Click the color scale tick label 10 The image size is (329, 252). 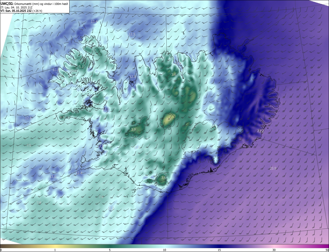point(164,250)
